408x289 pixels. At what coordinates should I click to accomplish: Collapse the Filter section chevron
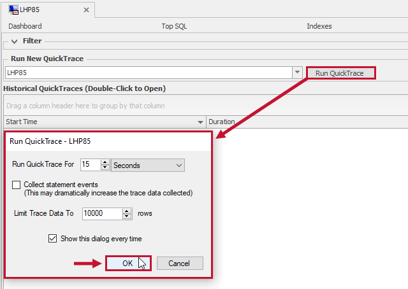click(14, 41)
